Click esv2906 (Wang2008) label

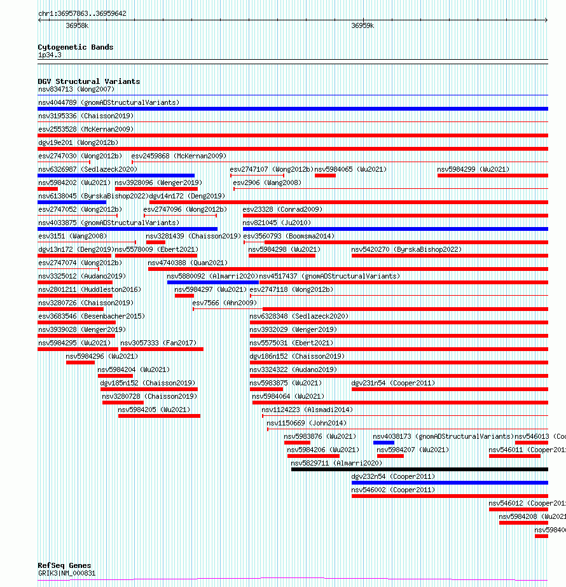tap(267, 183)
